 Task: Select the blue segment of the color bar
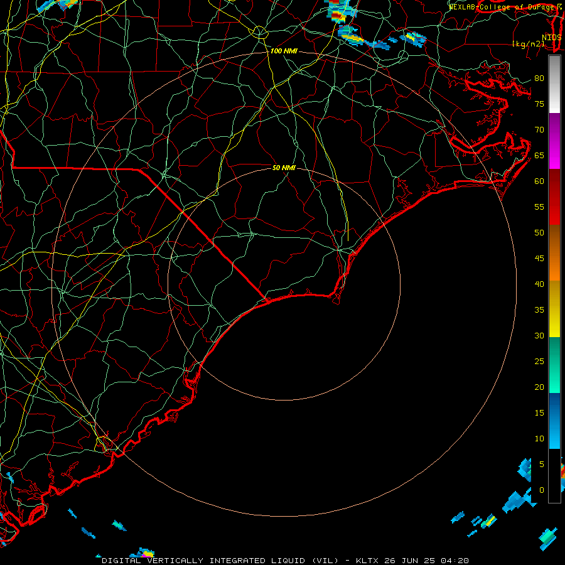(554, 421)
